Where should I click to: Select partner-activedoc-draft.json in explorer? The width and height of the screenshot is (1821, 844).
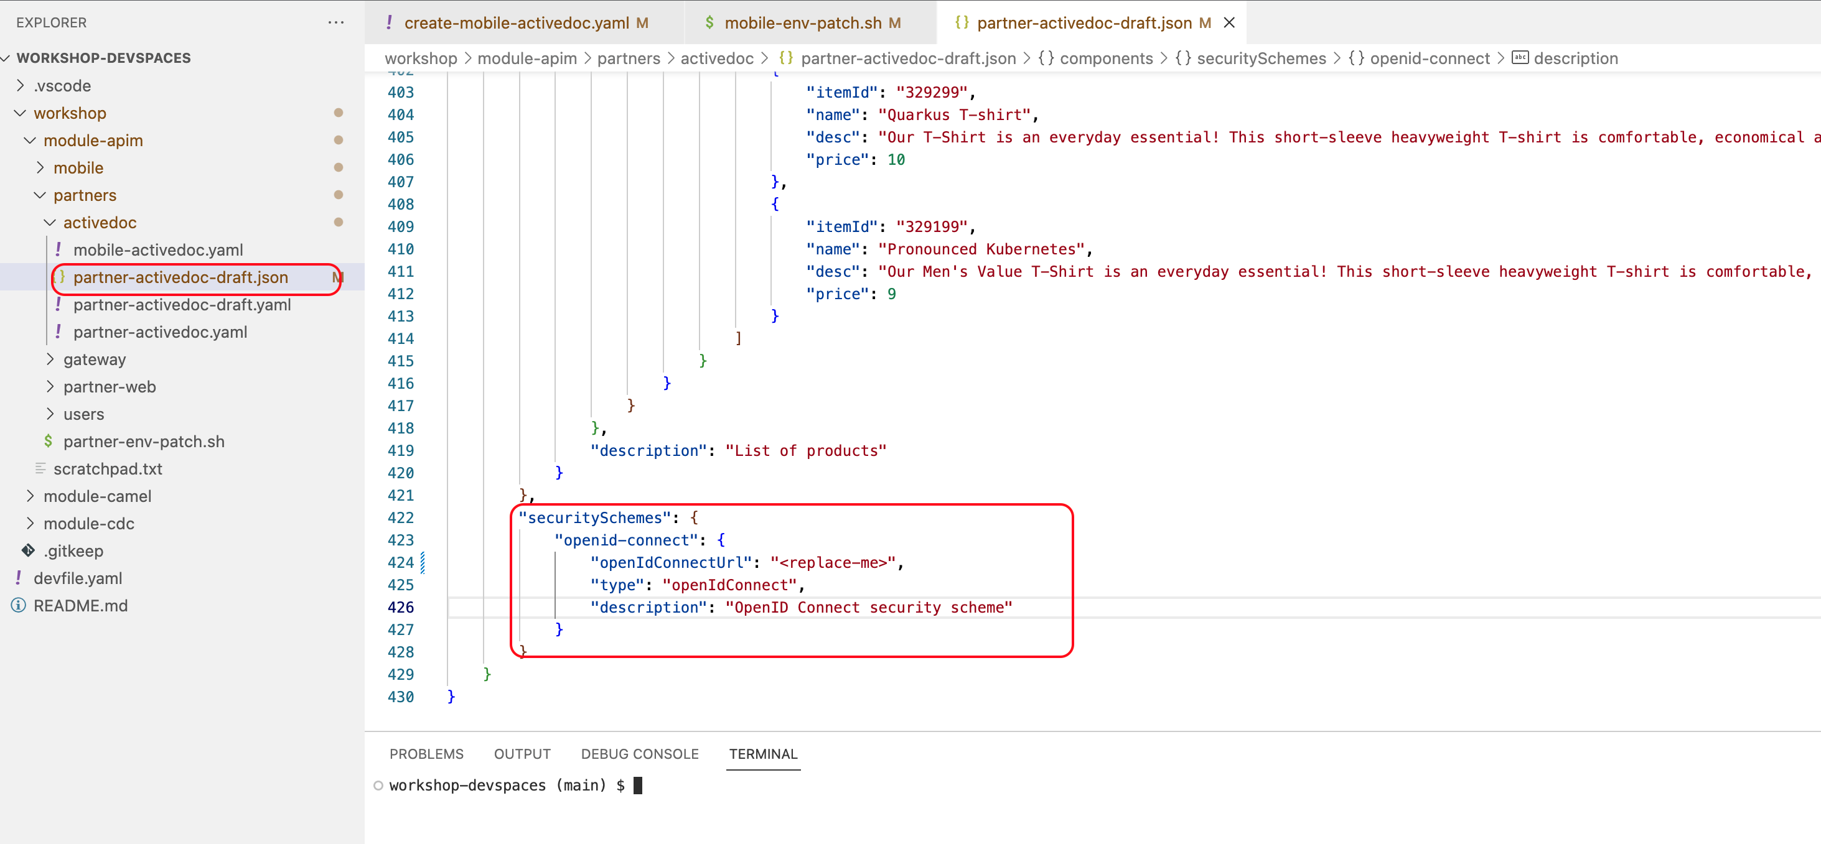click(181, 277)
